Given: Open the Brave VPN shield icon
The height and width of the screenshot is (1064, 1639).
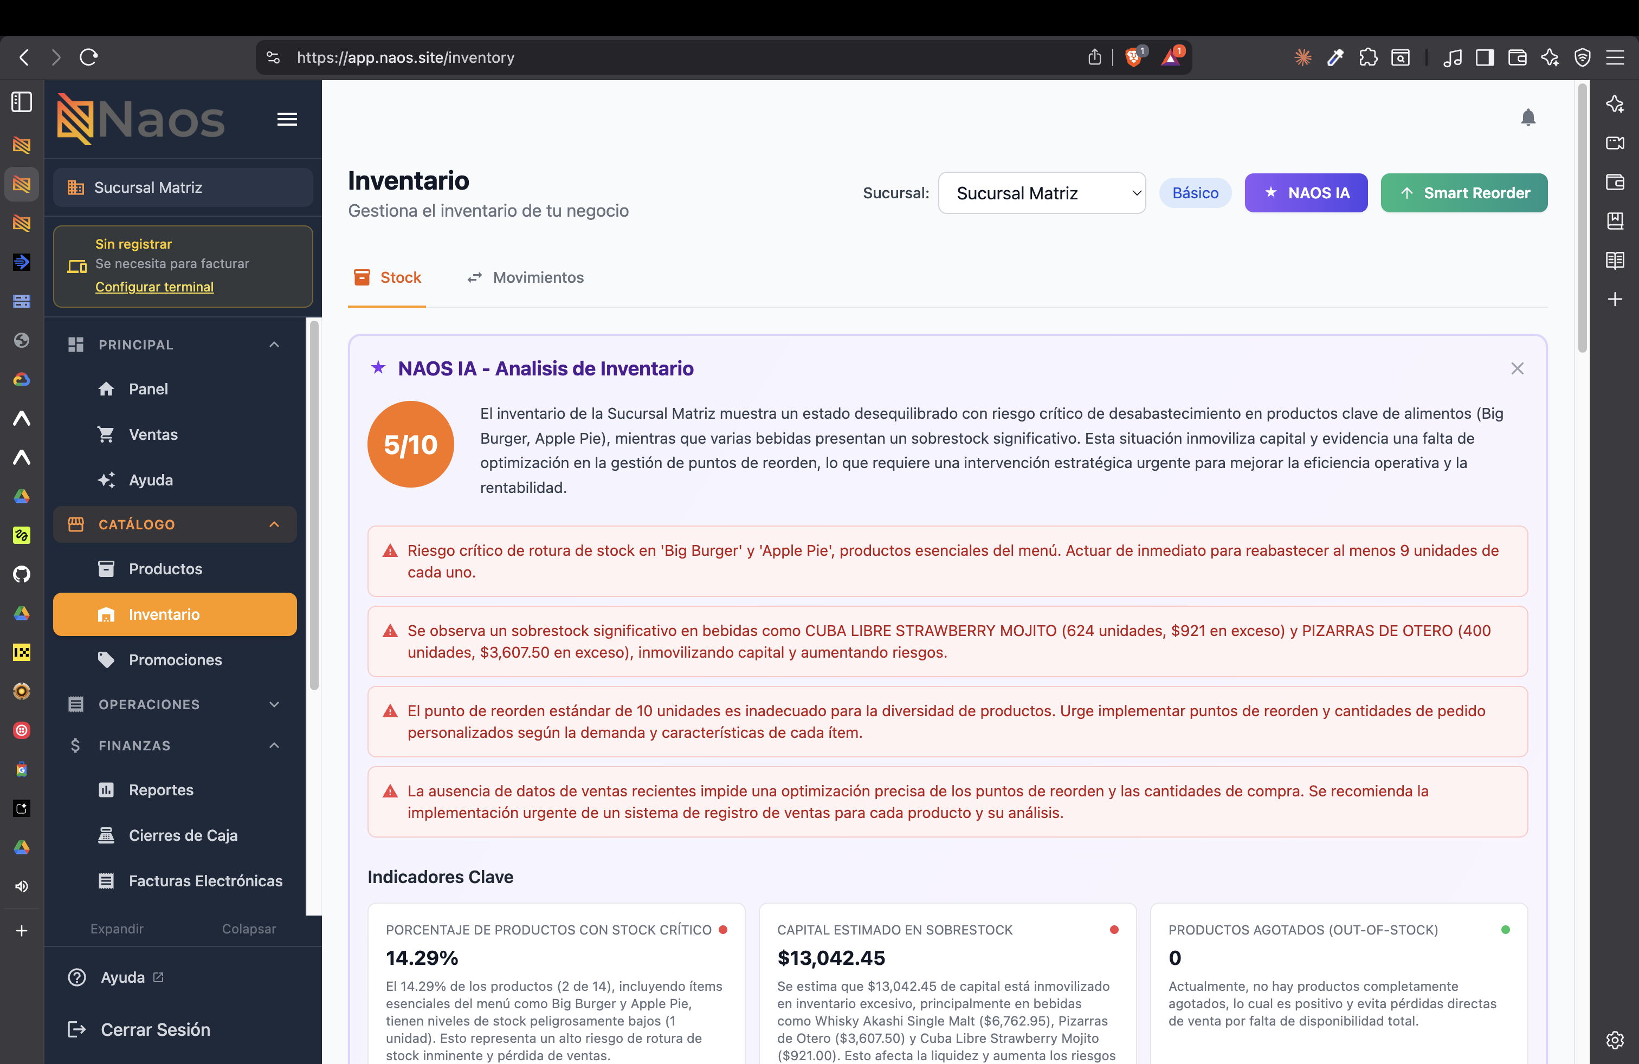Looking at the screenshot, I should coord(1583,57).
